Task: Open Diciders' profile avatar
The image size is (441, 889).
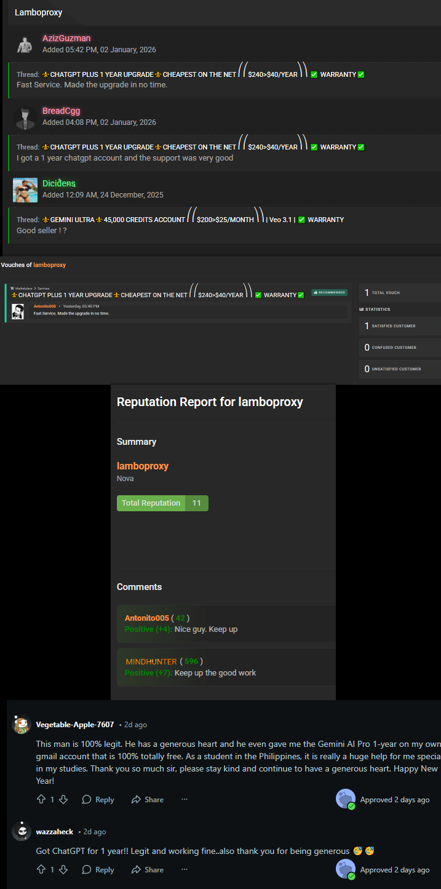Action: [25, 189]
